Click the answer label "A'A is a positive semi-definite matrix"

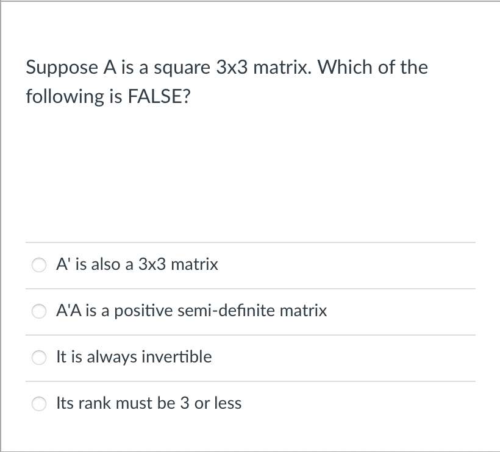(191, 311)
